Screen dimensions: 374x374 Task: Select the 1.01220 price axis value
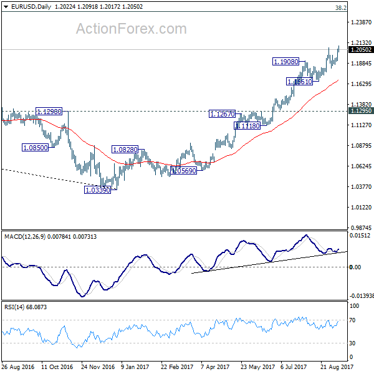(361, 208)
